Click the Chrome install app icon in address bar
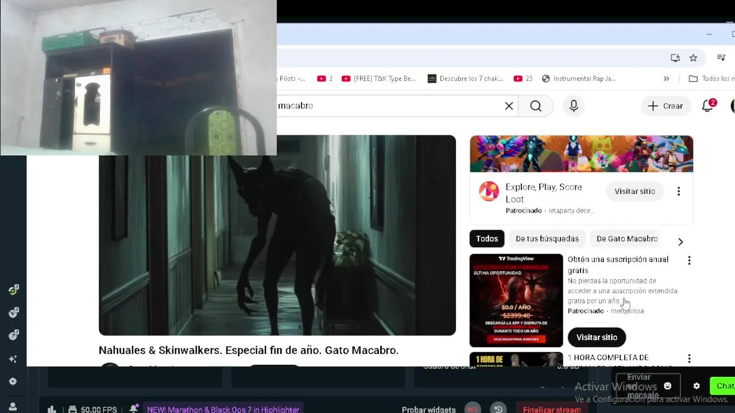This screenshot has width=735, height=413. pyautogui.click(x=675, y=58)
